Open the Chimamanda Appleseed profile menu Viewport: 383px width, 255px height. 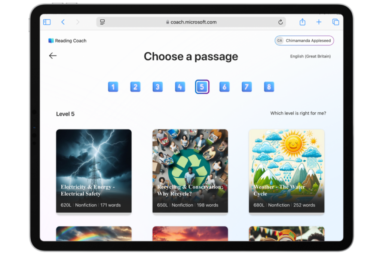coord(304,40)
